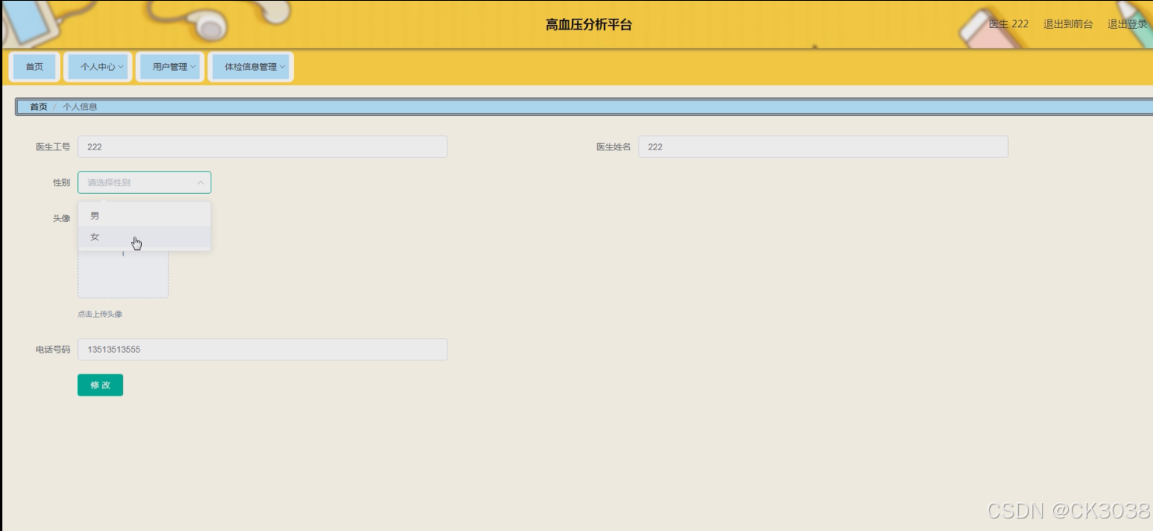Switch to the 首页 navigation tab
This screenshot has width=1153, height=531.
(33, 66)
